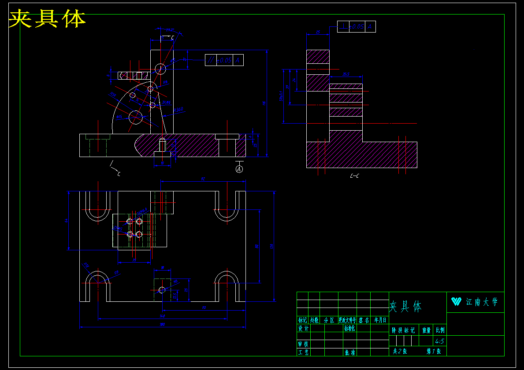
Task: Select the 比例 label cell
Action: click(x=440, y=330)
